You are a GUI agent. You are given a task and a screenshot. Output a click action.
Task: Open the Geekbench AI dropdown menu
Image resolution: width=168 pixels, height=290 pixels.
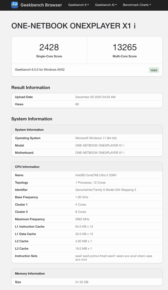(x=106, y=5)
